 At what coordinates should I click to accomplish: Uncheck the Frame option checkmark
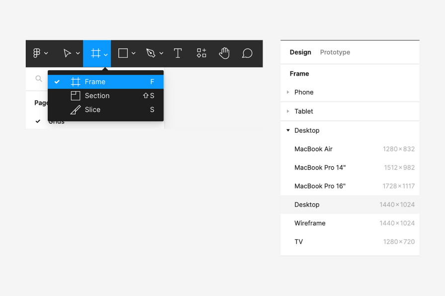coord(57,82)
